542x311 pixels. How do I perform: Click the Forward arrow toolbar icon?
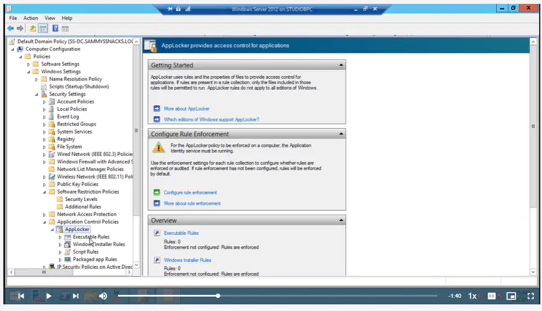coord(20,28)
